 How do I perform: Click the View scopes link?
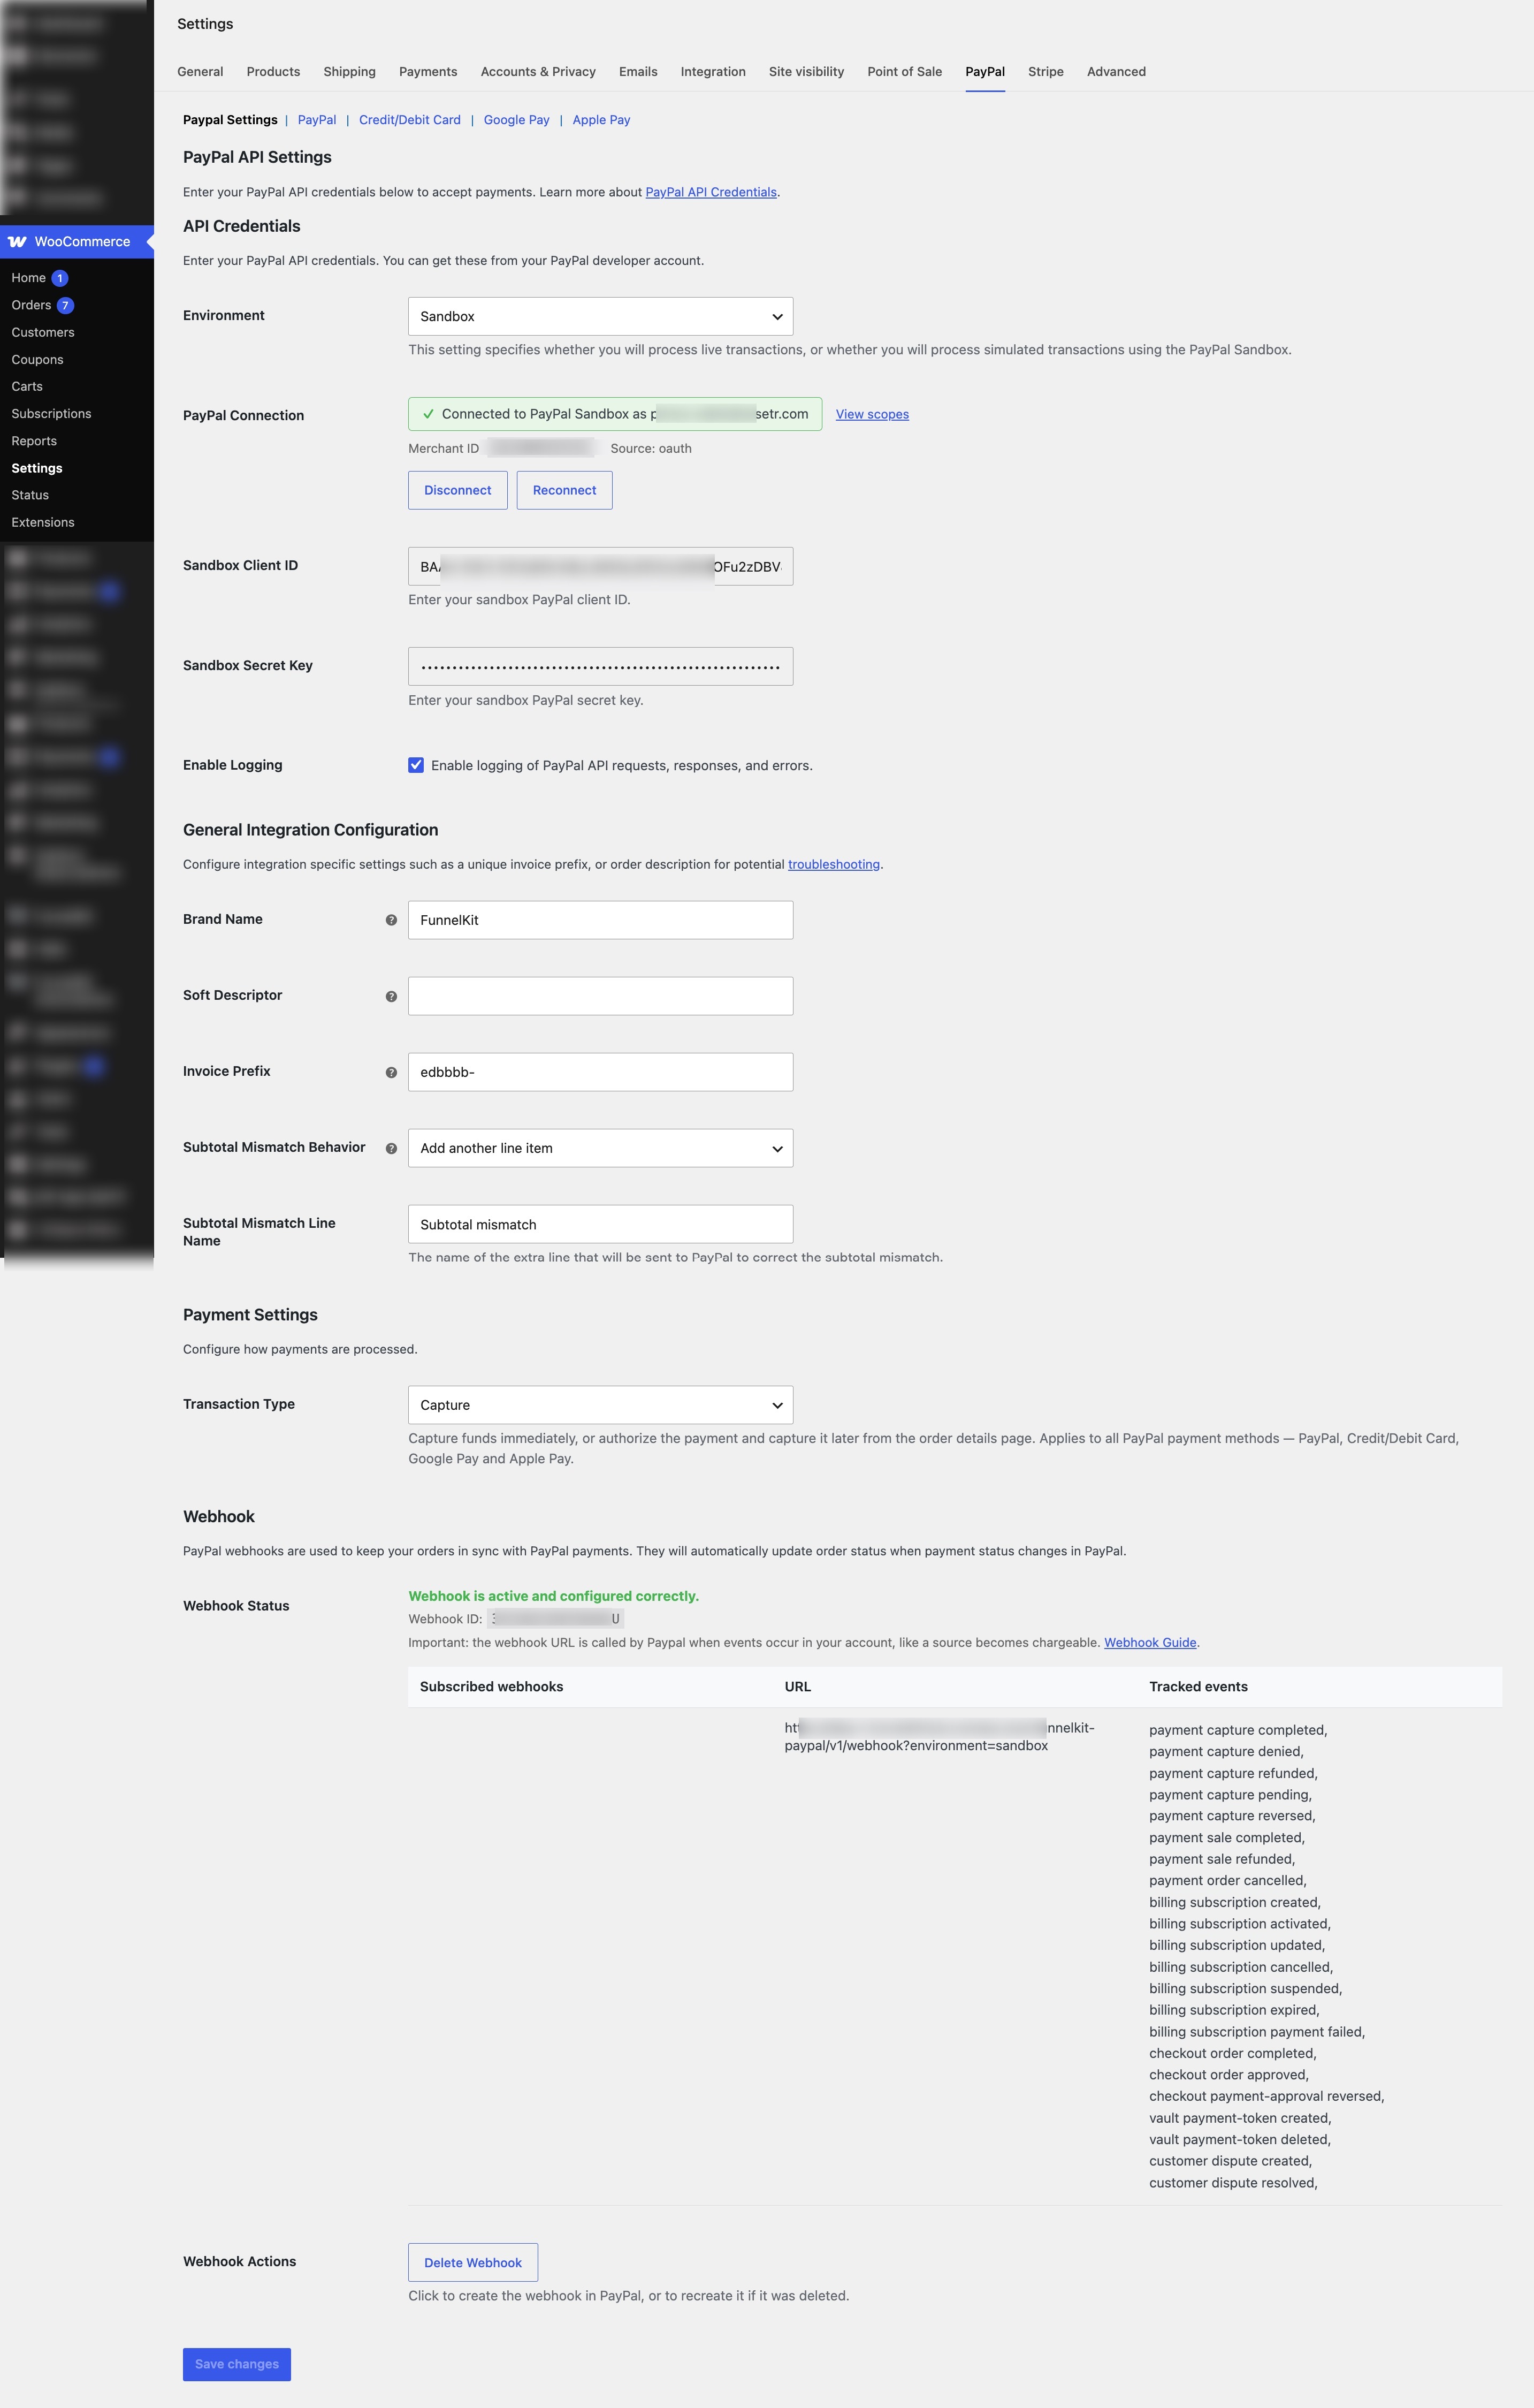(872, 414)
